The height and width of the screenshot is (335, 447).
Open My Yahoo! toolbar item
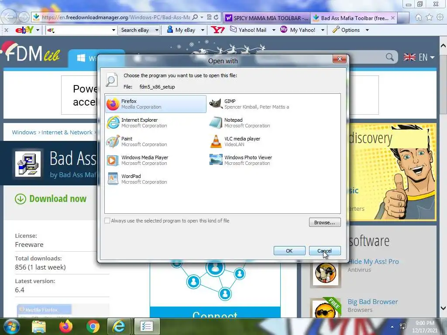298,30
